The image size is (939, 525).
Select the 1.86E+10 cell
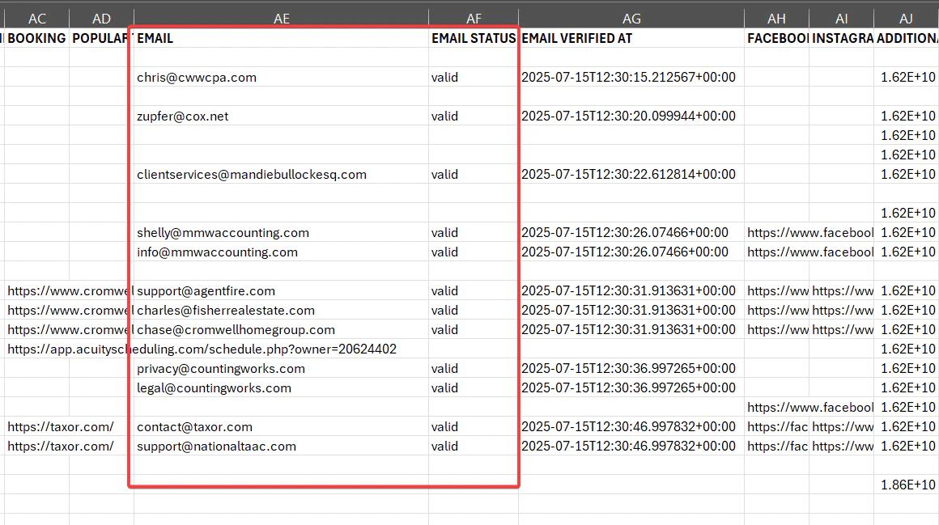(906, 485)
